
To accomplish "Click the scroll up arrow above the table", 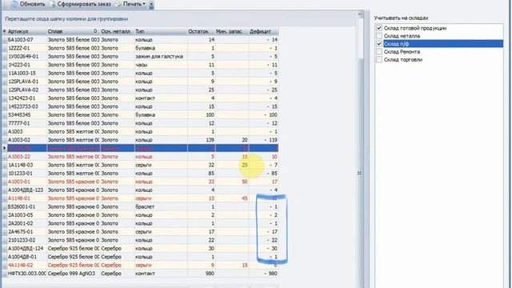I will [x=360, y=14].
